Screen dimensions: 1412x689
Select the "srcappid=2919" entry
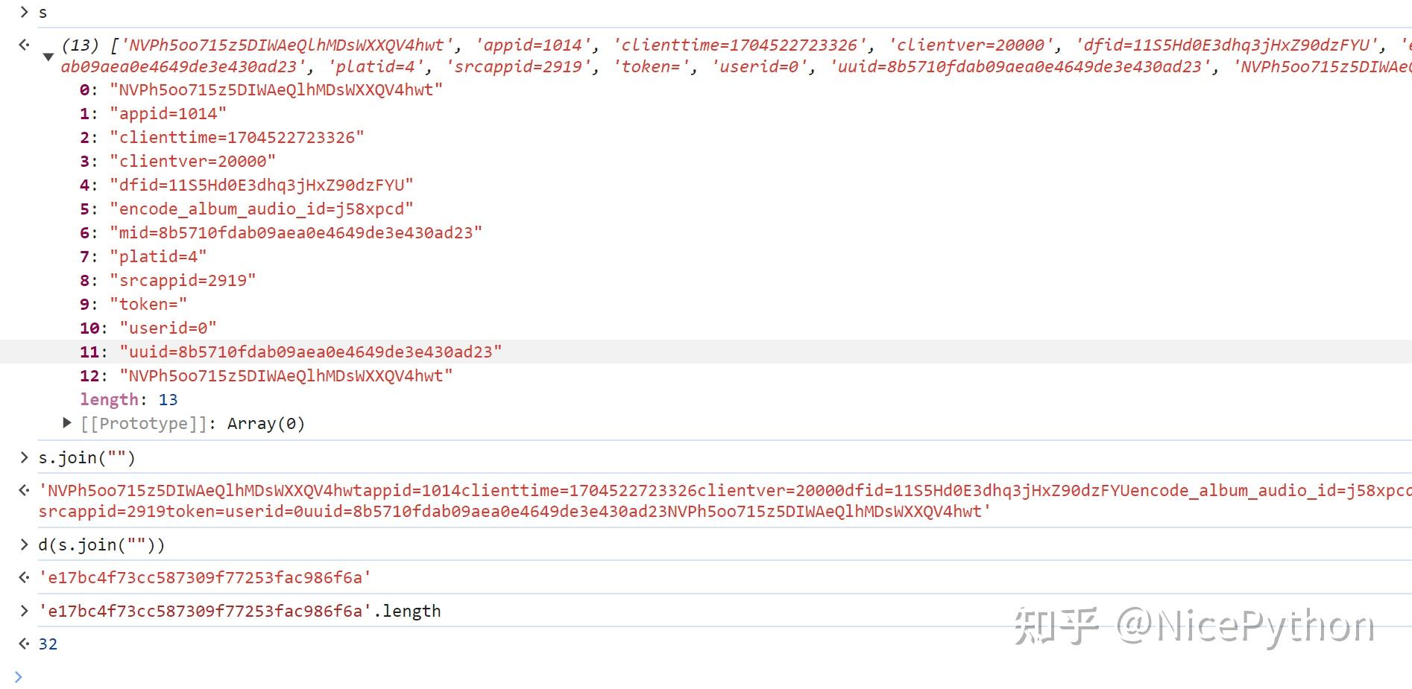(183, 280)
